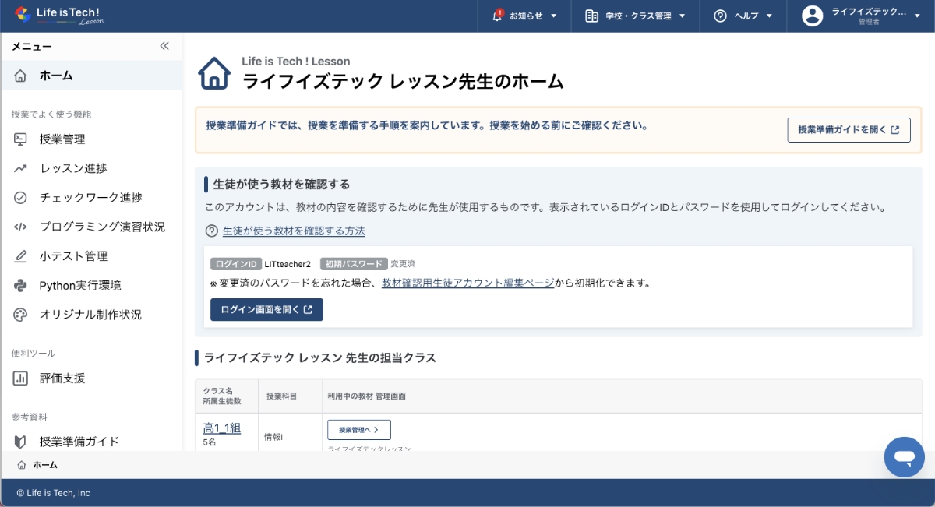Click the ホーム breadcrumb at the bottom
This screenshot has width=935, height=507.
(x=37, y=465)
